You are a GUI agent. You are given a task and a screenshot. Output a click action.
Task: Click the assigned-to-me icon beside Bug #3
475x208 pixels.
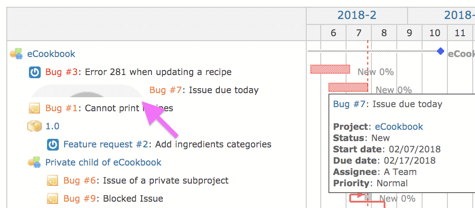click(35, 72)
